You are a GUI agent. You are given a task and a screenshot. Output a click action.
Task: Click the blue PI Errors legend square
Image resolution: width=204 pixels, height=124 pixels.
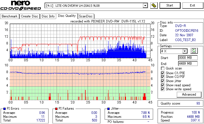(5, 109)
